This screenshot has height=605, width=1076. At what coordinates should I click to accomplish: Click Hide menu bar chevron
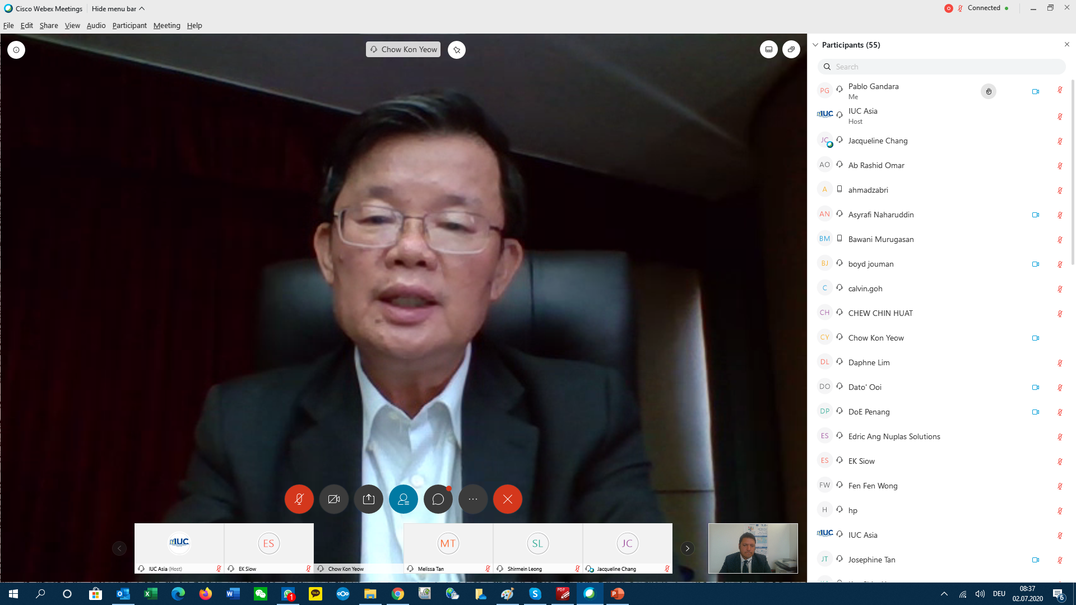142,8
